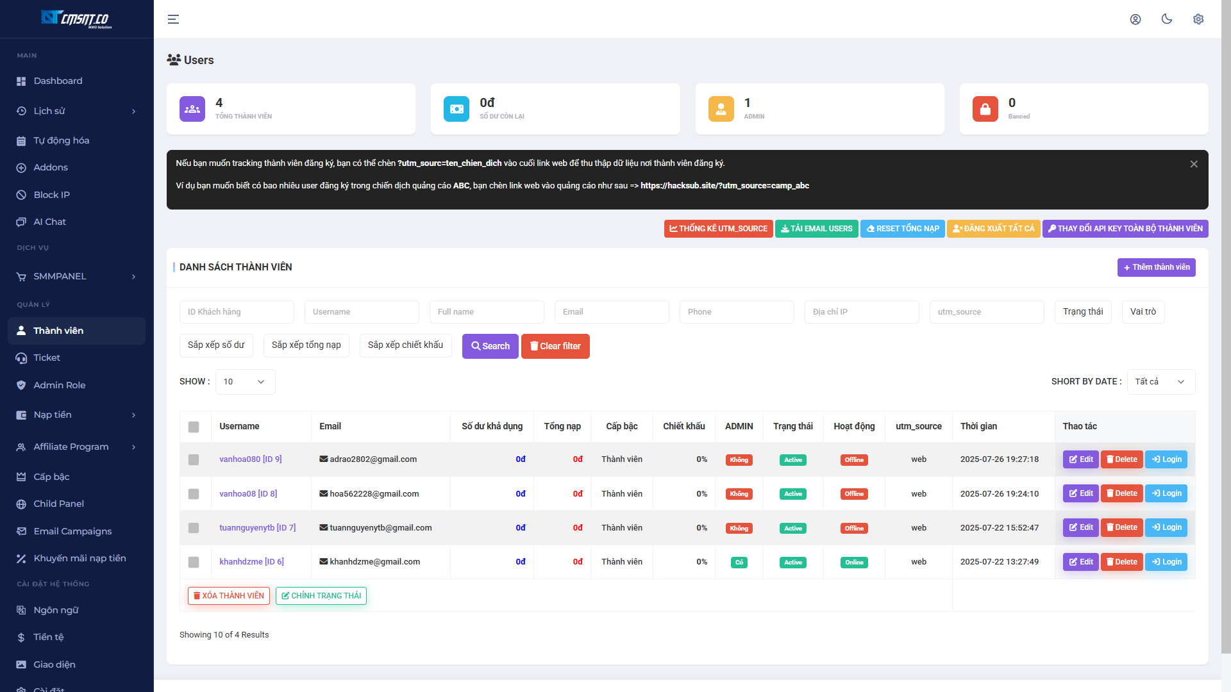Open the Vai trò dropdown

tap(1143, 312)
